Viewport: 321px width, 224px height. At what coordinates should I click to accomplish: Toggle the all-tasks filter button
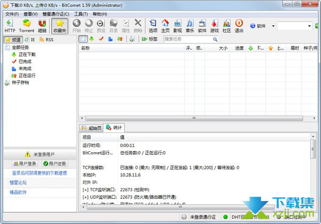coord(83,39)
